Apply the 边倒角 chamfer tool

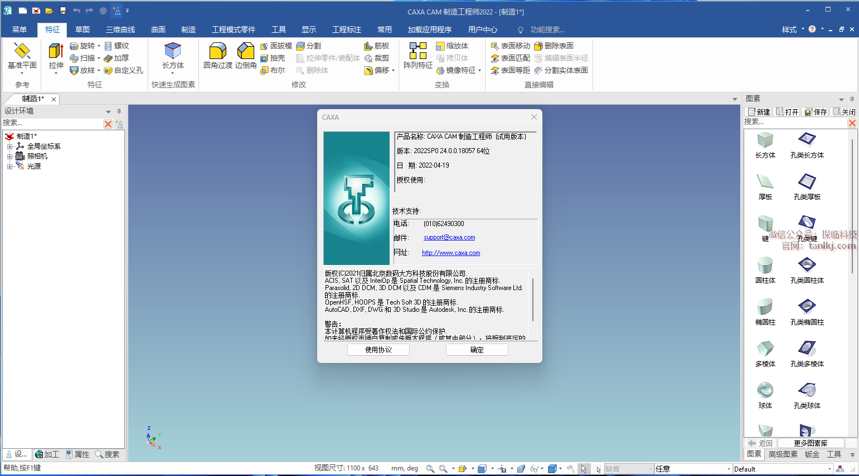[246, 56]
